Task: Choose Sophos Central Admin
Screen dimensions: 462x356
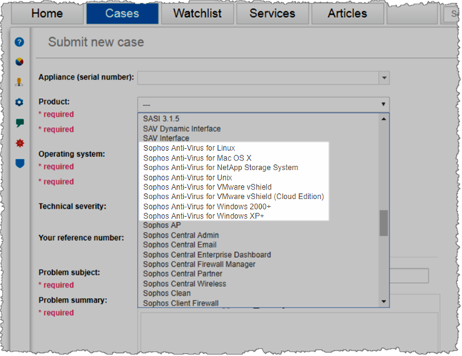Action: 181,236
